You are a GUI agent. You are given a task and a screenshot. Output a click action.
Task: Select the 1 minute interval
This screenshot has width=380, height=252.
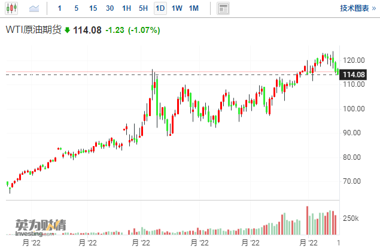pos(59,8)
